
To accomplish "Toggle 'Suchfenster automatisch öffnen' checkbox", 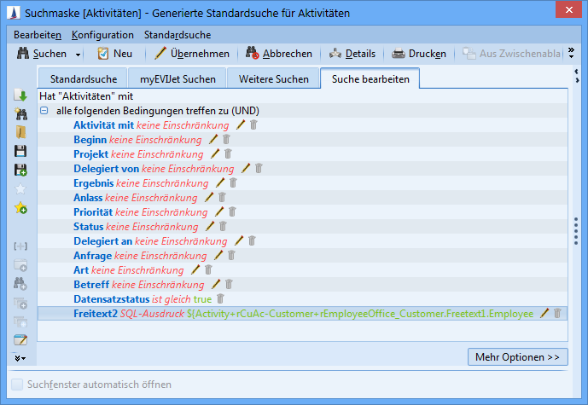I will click(x=18, y=385).
